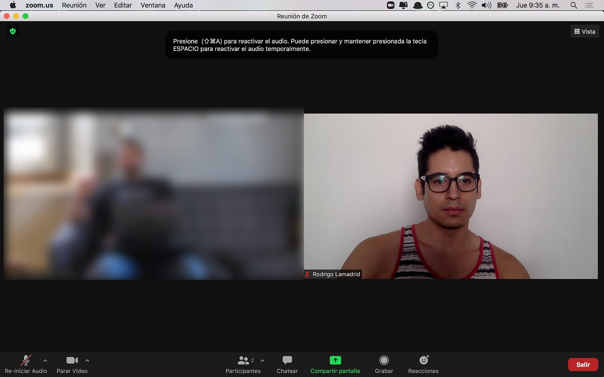Viewport: 604px width, 377px height.
Task: Select Rodrigo Lamadrid's video tile
Action: pyautogui.click(x=451, y=196)
